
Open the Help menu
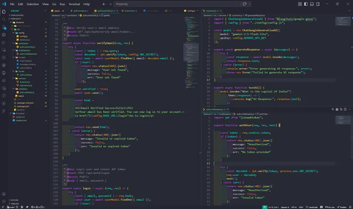coord(87,4)
